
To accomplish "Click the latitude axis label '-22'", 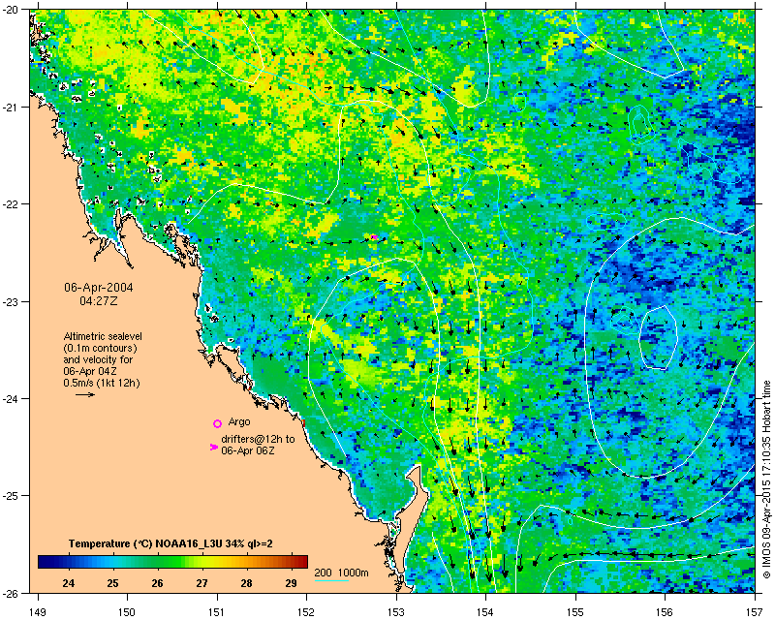I will [11, 204].
